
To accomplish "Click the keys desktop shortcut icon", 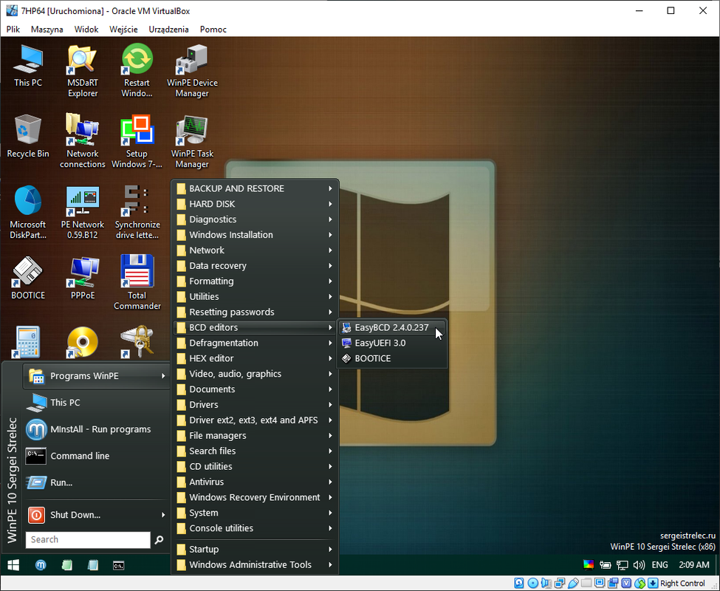I will 137,342.
